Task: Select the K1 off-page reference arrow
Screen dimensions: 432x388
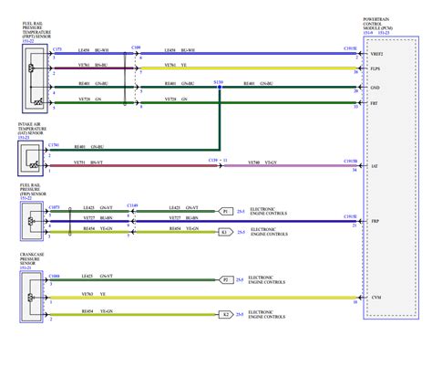Action: (x=226, y=232)
